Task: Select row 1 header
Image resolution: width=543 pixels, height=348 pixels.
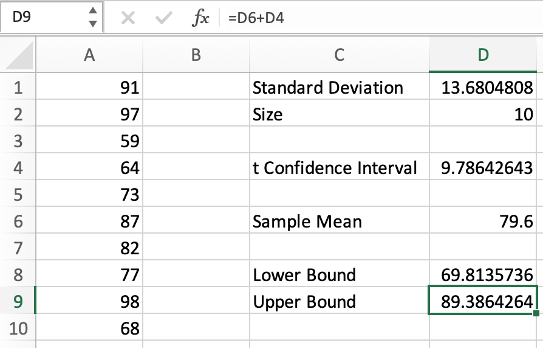Action: (x=18, y=88)
